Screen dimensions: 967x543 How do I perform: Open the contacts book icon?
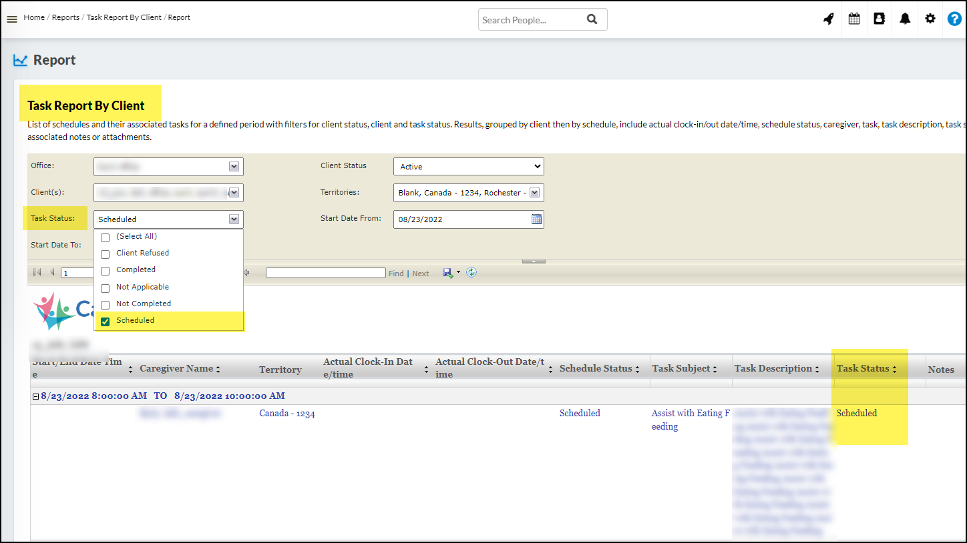coord(880,19)
